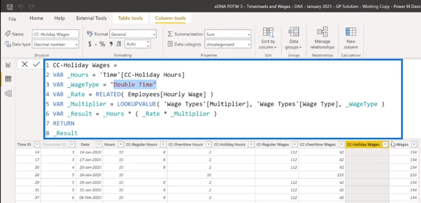Image resolution: width=421 pixels, height=203 pixels.
Task: Open CC-Overtime Hours column filter dropdown
Action: click(x=208, y=145)
